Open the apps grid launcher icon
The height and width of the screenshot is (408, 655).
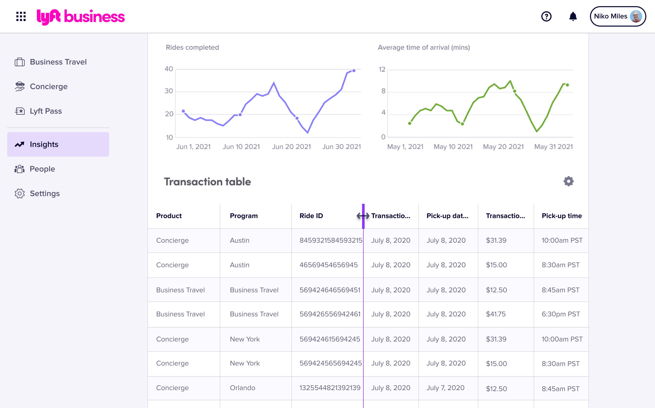click(21, 16)
